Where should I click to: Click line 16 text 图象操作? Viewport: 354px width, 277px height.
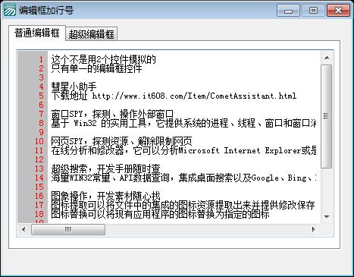coord(69,196)
